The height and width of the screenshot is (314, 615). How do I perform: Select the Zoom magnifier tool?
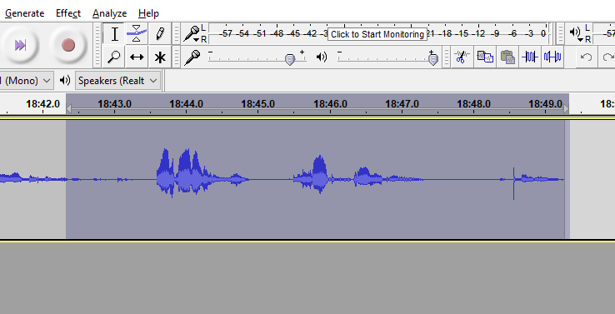point(114,57)
